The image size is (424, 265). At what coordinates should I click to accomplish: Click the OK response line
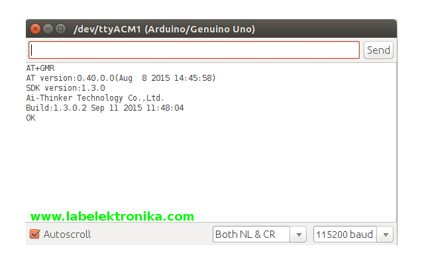click(x=31, y=118)
